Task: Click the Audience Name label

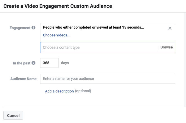Action: (x=23, y=79)
